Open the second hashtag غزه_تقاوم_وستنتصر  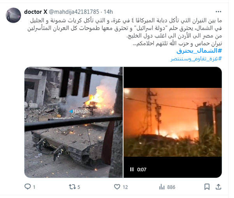196,58
